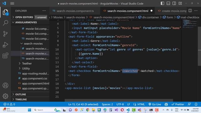Open the hamburger application menu
The image size is (201, 113).
pyautogui.click(x=12, y=3)
